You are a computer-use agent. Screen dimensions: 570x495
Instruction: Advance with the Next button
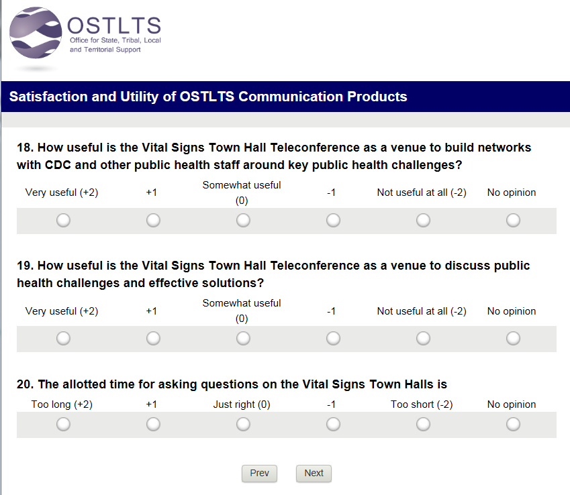(x=314, y=474)
